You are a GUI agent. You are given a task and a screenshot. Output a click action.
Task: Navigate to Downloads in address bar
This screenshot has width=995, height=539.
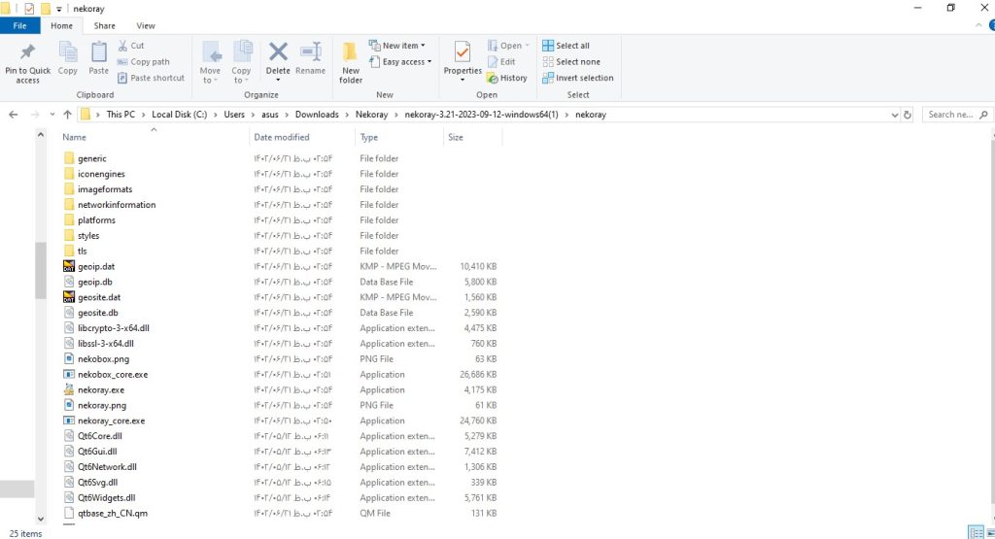tap(317, 115)
